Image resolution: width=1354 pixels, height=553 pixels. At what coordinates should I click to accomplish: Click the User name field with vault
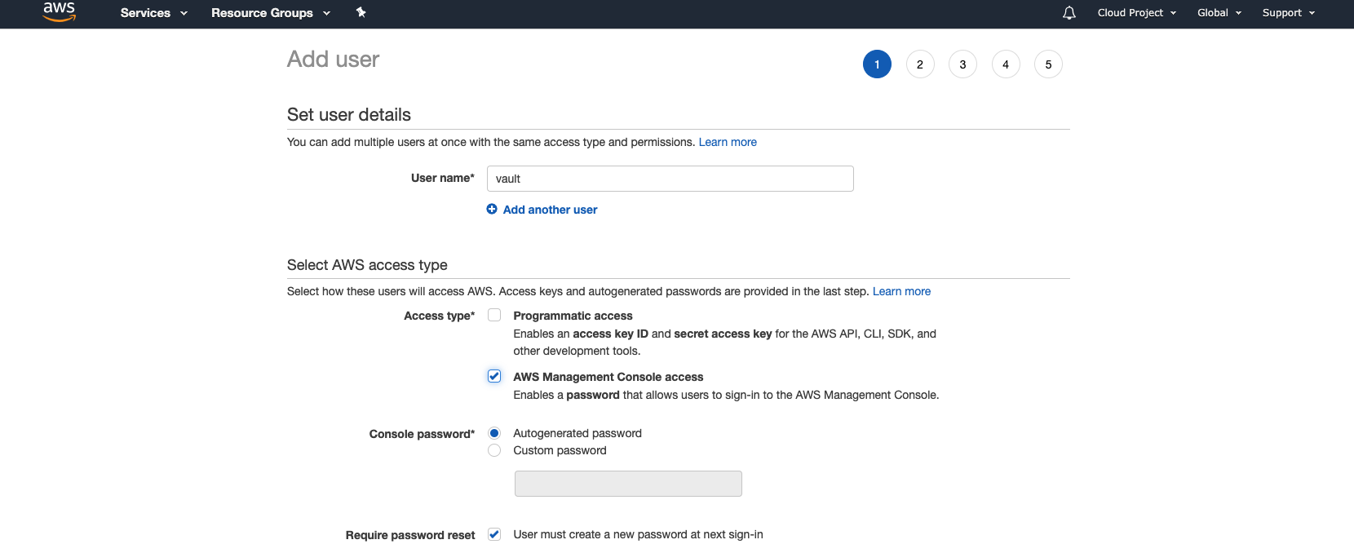click(670, 179)
